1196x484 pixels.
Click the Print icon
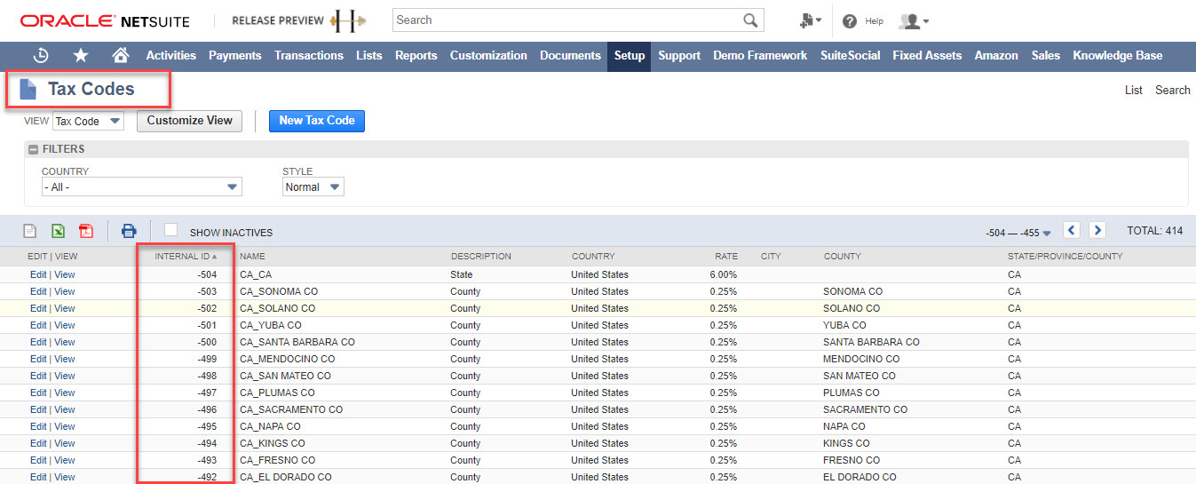(x=129, y=232)
